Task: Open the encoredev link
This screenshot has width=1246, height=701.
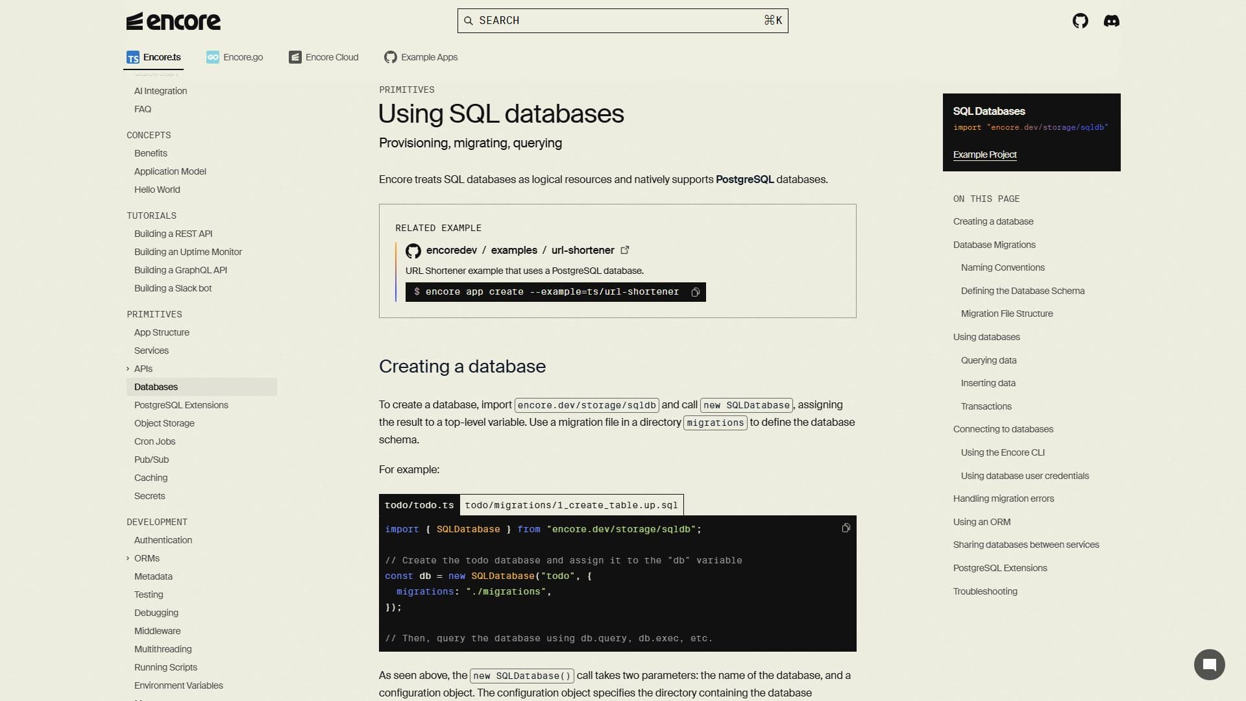Action: pos(451,251)
